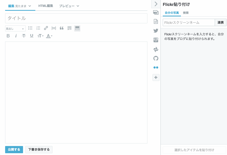Screen dimensions: 227x155
Task: Switch to the HTML編集 tab
Action: click(46, 5)
